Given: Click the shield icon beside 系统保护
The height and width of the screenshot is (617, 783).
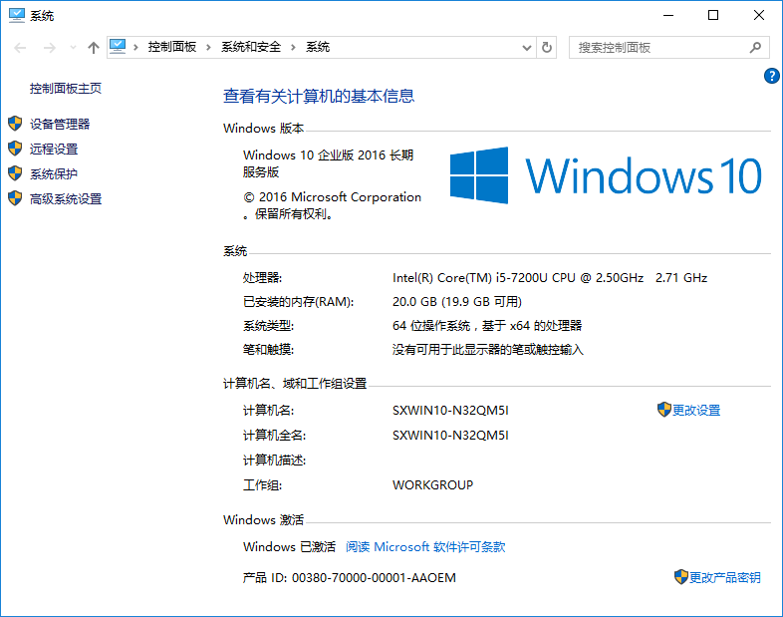Looking at the screenshot, I should (x=15, y=173).
